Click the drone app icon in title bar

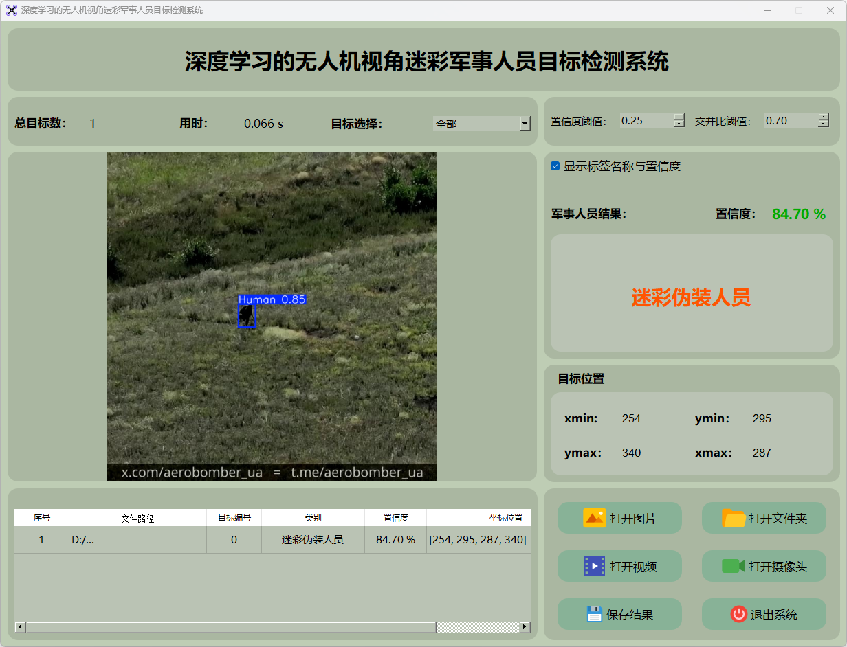click(x=11, y=10)
